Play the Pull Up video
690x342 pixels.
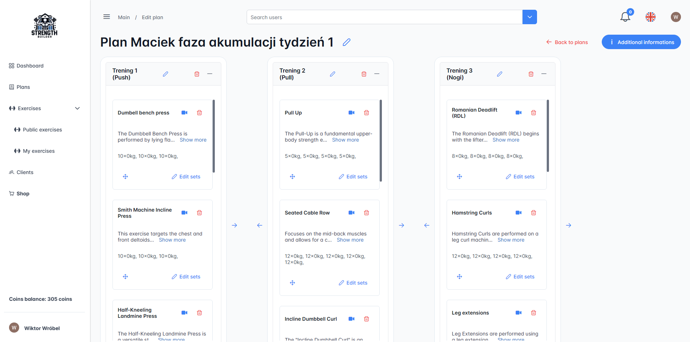(x=352, y=113)
